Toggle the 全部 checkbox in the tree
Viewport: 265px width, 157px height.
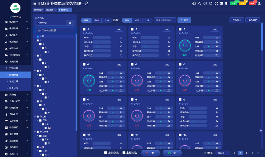(38, 37)
